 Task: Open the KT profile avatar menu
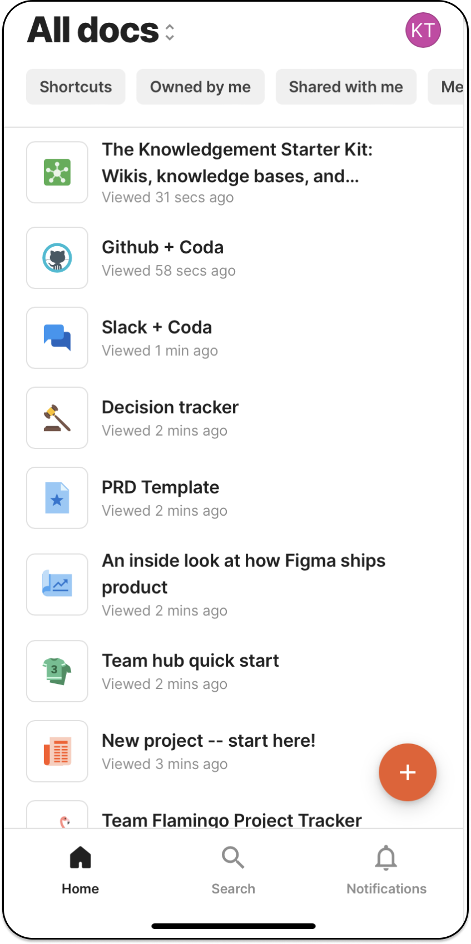(x=423, y=30)
